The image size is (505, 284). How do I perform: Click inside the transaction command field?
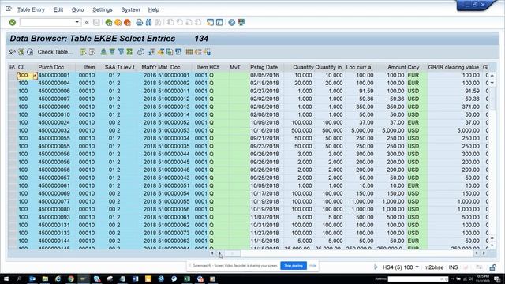pos(47,22)
